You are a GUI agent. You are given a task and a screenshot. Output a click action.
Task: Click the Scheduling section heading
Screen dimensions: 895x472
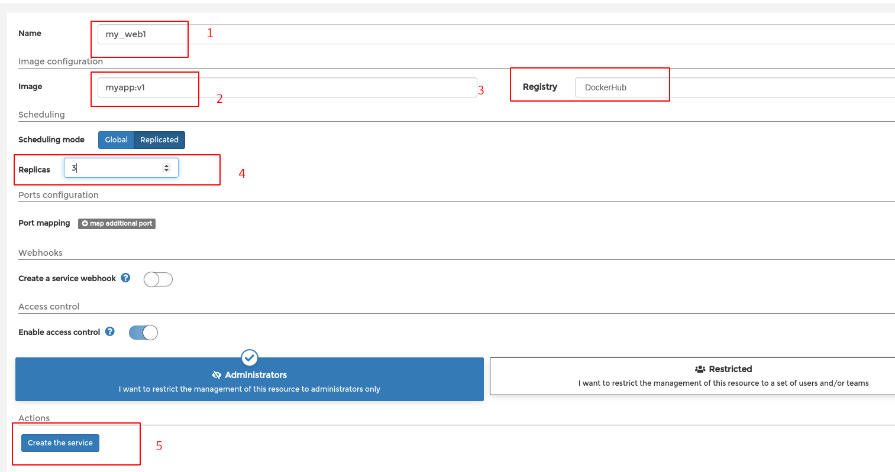41,115
